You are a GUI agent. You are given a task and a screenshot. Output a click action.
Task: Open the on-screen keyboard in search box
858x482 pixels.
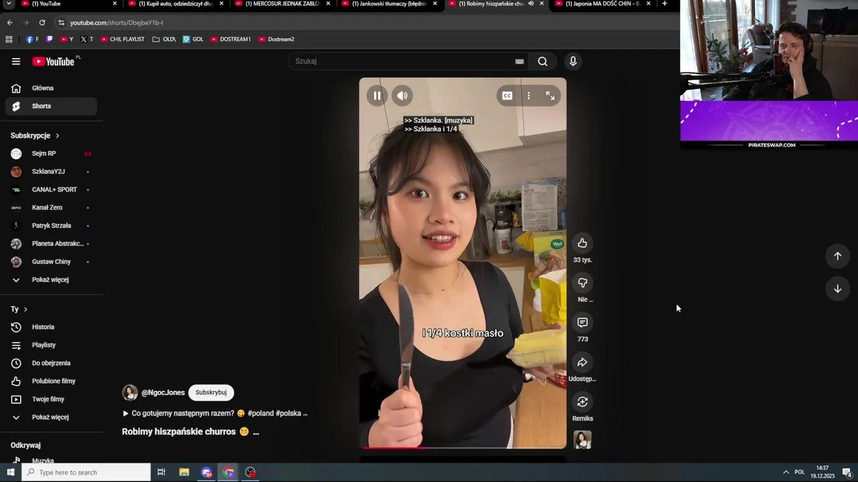pos(519,62)
